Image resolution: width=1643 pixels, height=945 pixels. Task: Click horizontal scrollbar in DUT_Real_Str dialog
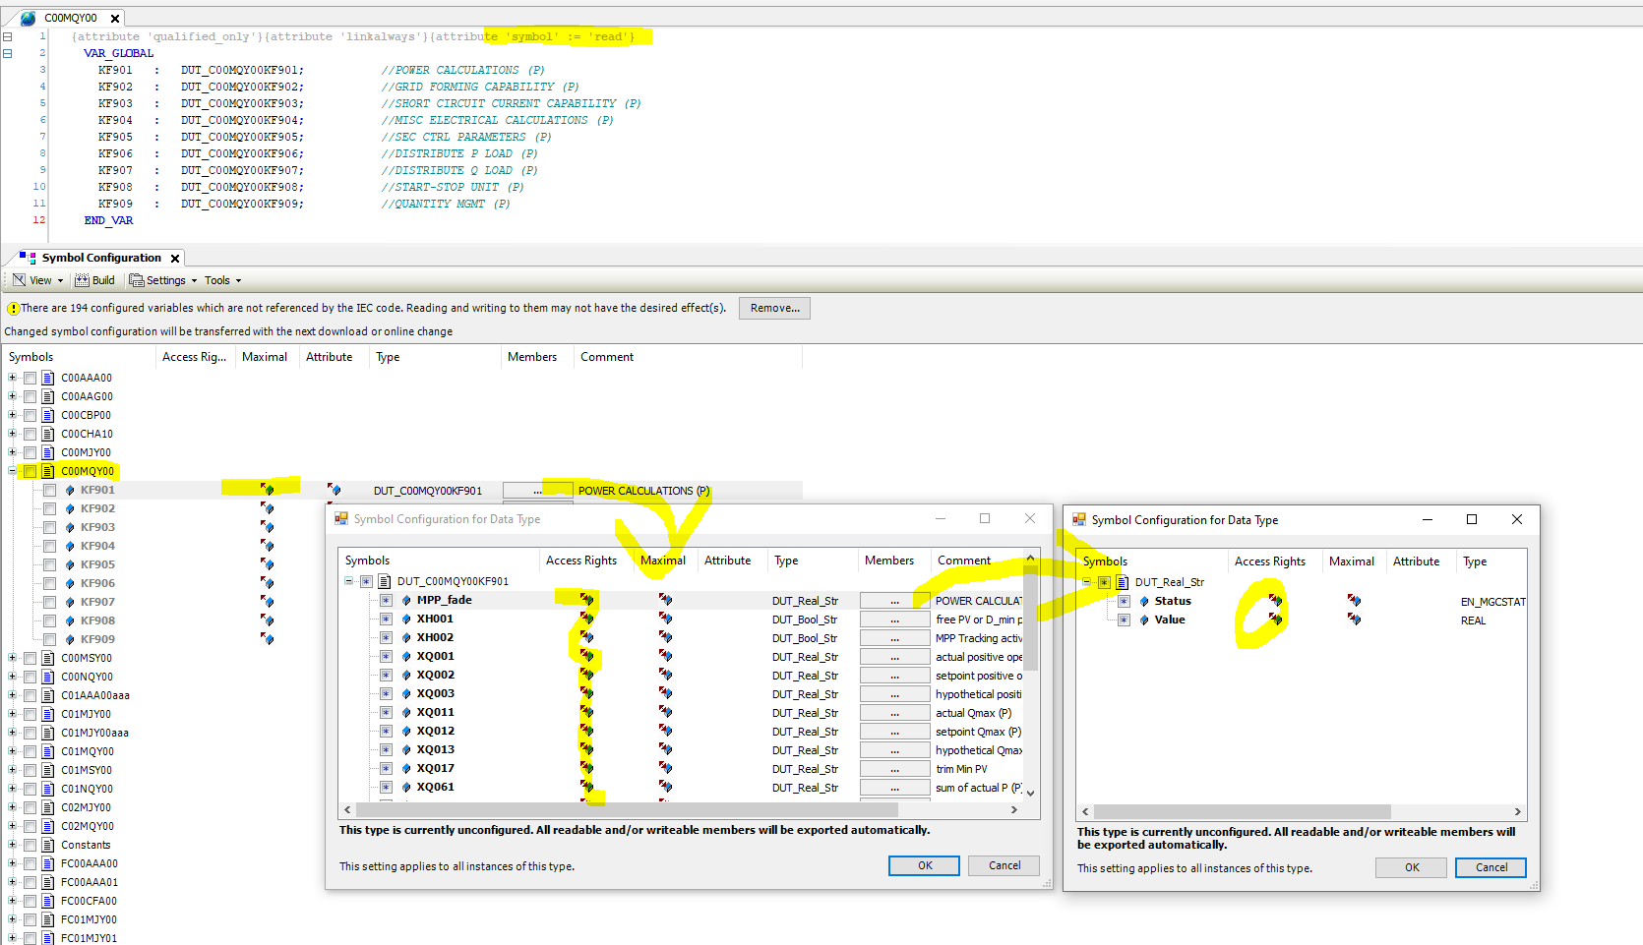coord(1242,812)
